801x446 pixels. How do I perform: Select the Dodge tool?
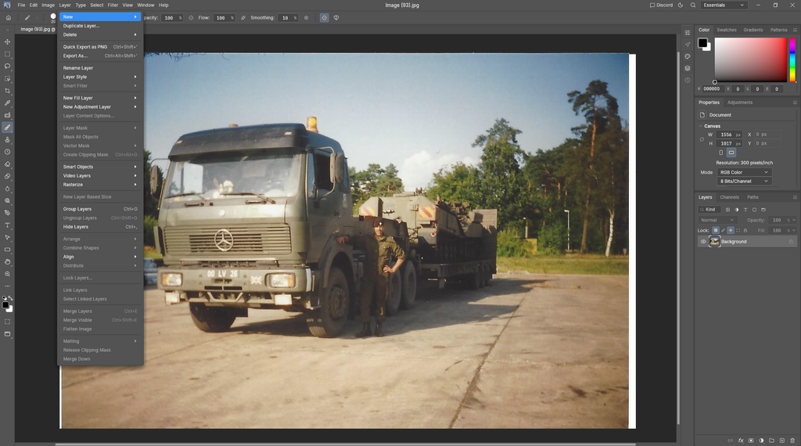7,201
